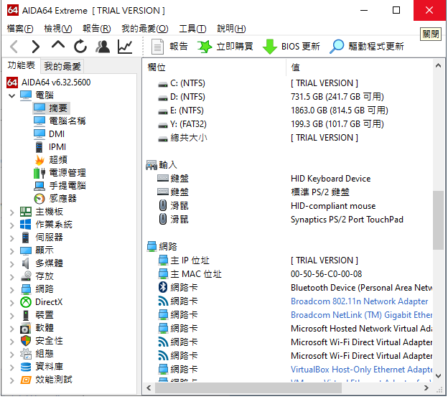
Task: Expand the 顯示 tree node
Action: point(12,251)
